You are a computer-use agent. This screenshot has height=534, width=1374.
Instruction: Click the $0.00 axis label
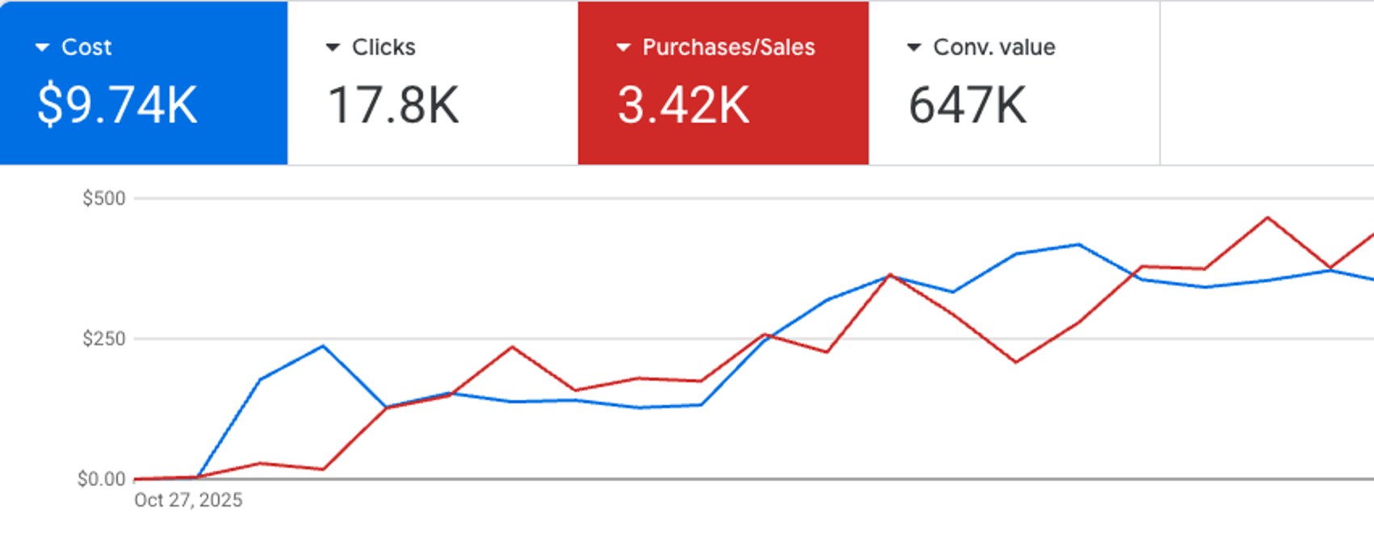coord(102,479)
